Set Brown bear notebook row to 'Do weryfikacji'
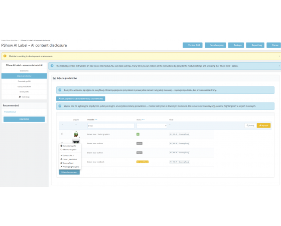The height and width of the screenshot is (226, 281). click(x=184, y=162)
